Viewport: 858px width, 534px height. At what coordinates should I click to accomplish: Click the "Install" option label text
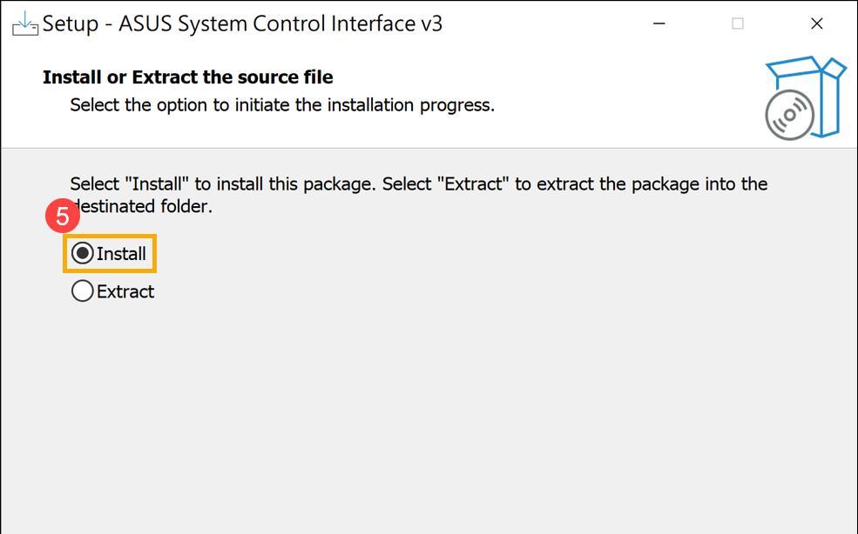[121, 254]
